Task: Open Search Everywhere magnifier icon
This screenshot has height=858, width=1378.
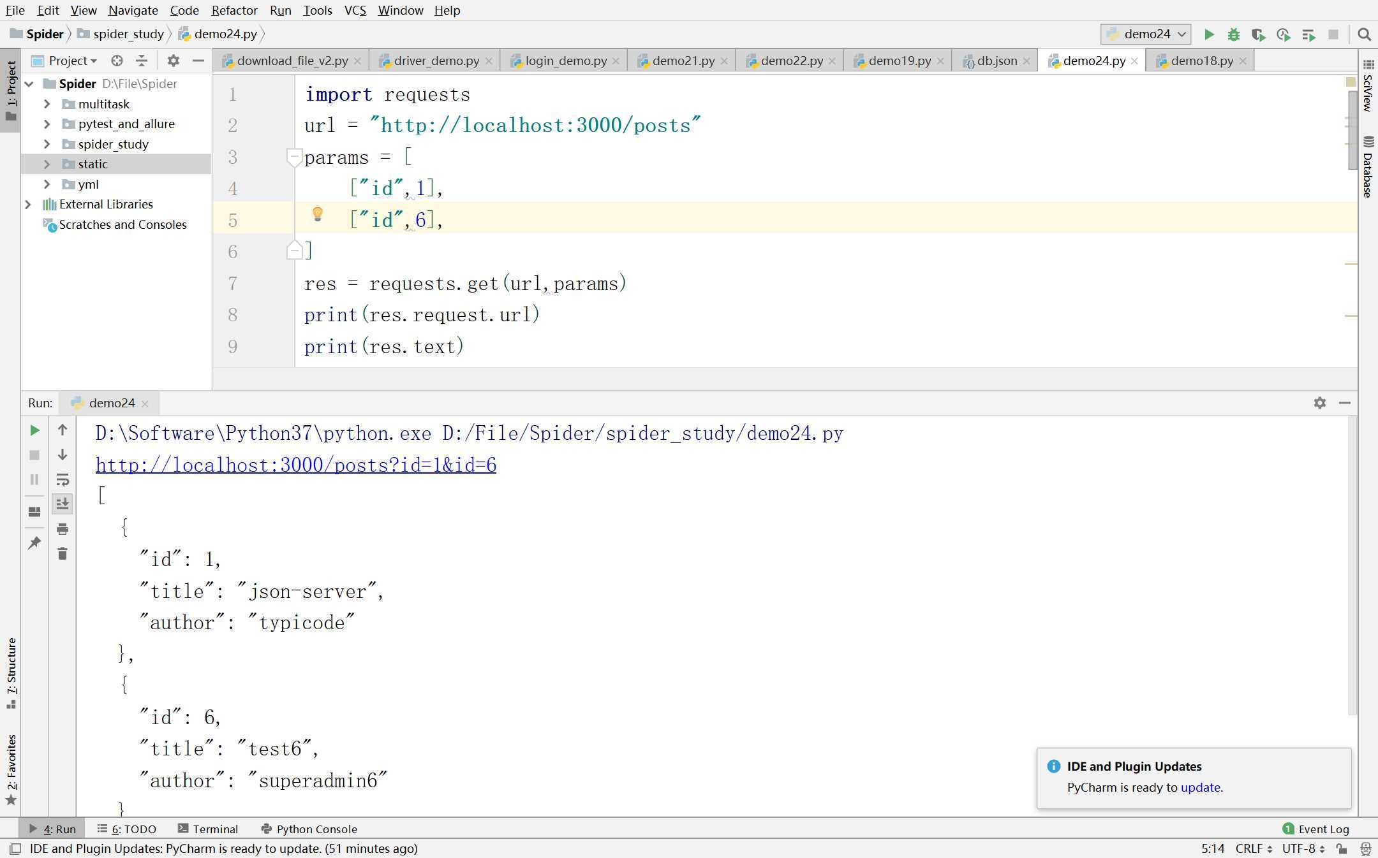Action: 1364,34
